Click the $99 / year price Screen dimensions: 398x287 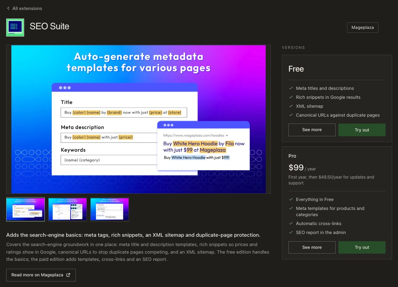(302, 168)
